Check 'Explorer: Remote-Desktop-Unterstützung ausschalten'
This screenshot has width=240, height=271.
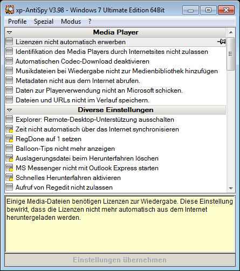[9, 119]
